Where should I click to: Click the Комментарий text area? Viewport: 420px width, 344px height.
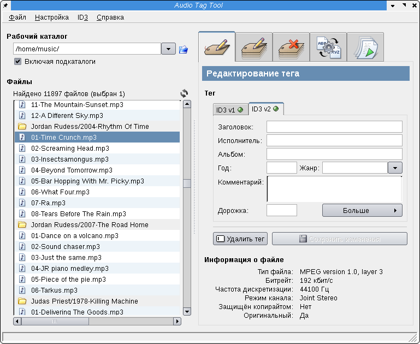(x=334, y=189)
